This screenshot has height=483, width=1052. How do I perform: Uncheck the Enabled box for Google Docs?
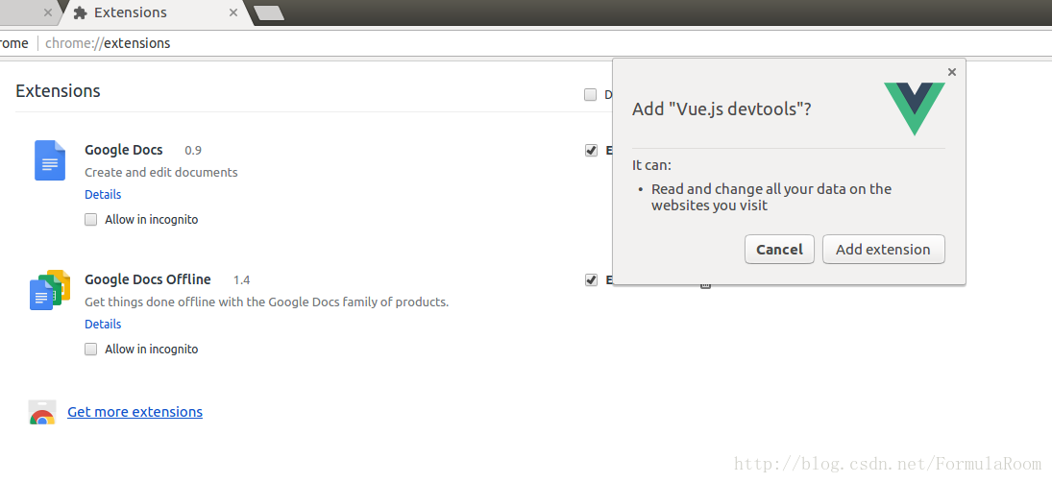[x=591, y=150]
